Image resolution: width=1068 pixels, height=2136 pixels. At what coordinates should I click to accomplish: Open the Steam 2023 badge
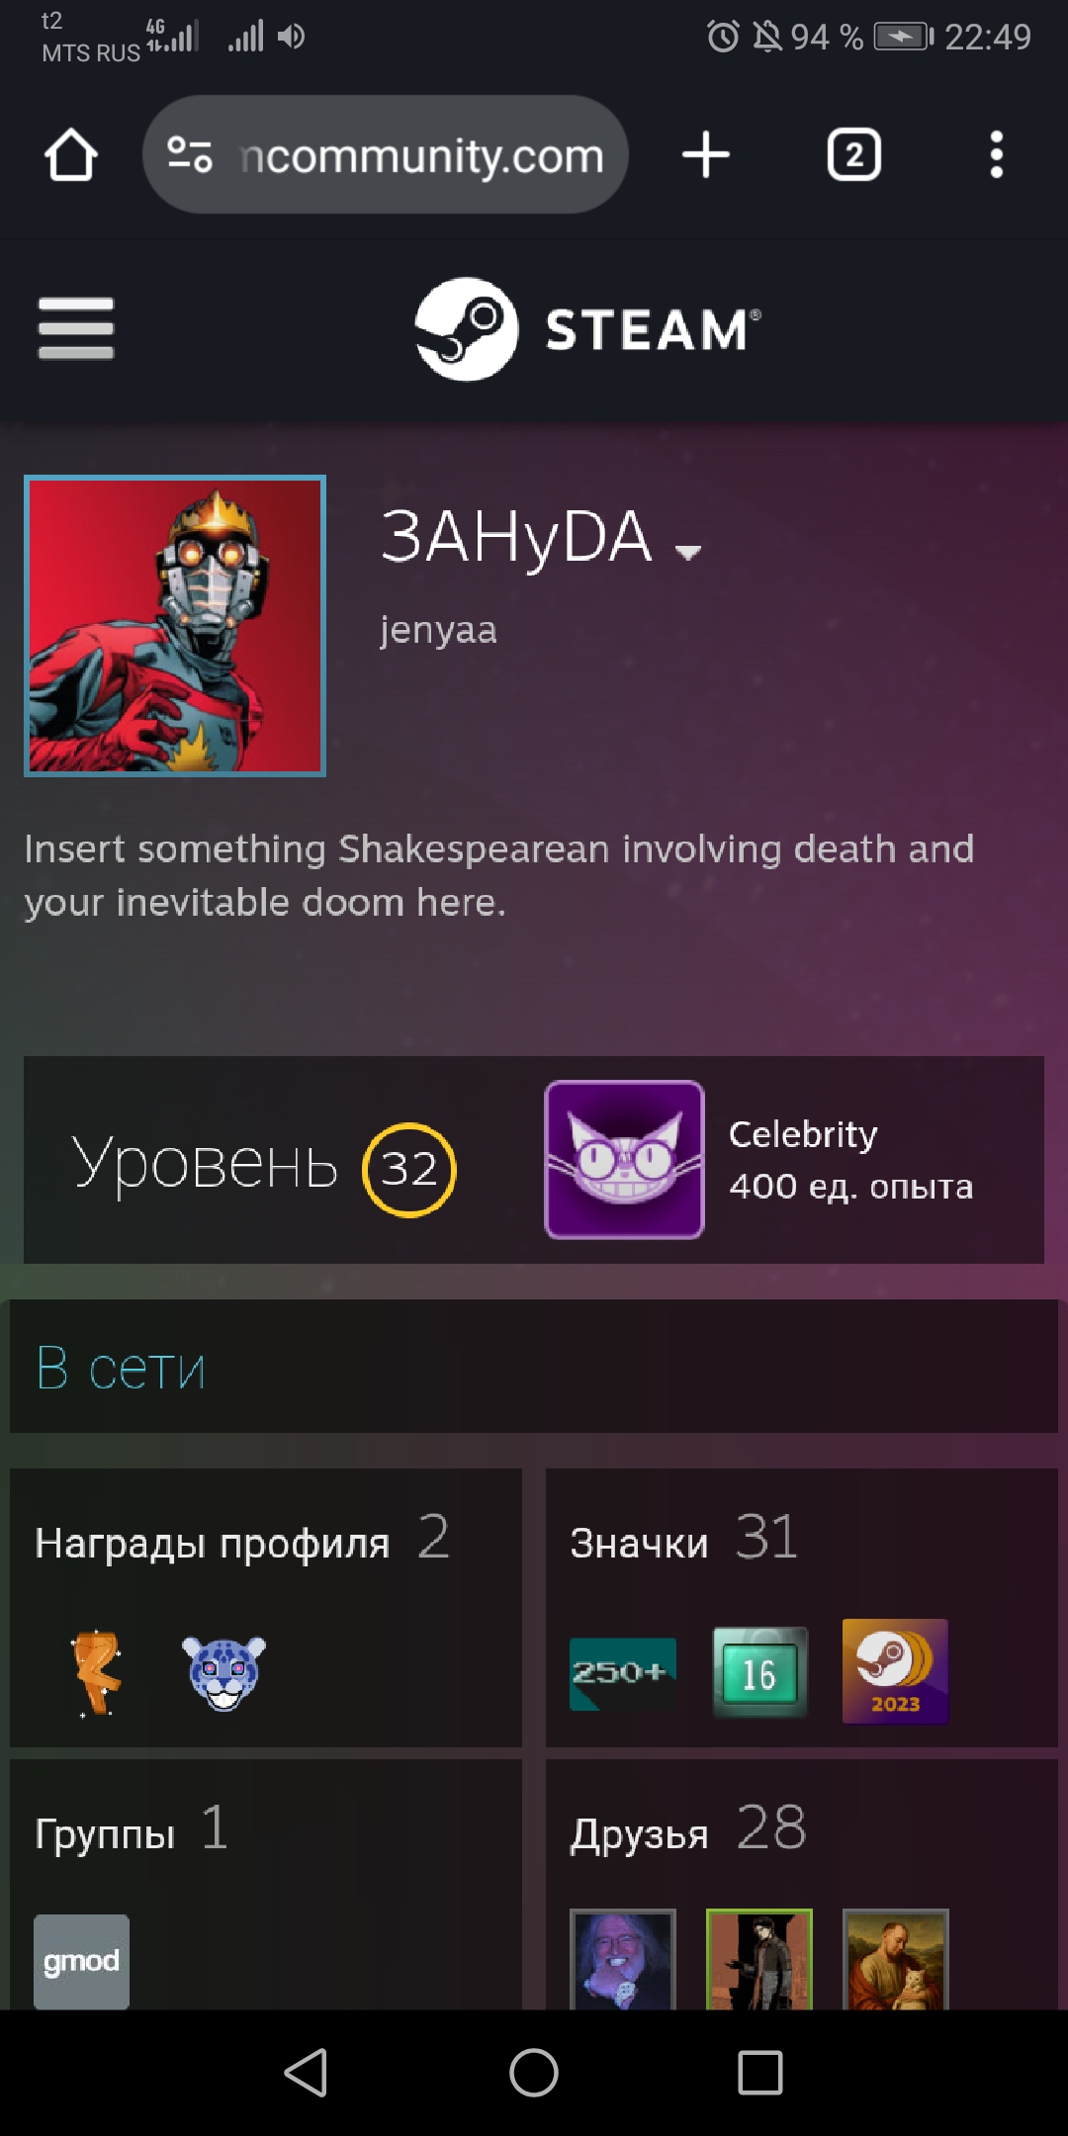[x=895, y=1671]
